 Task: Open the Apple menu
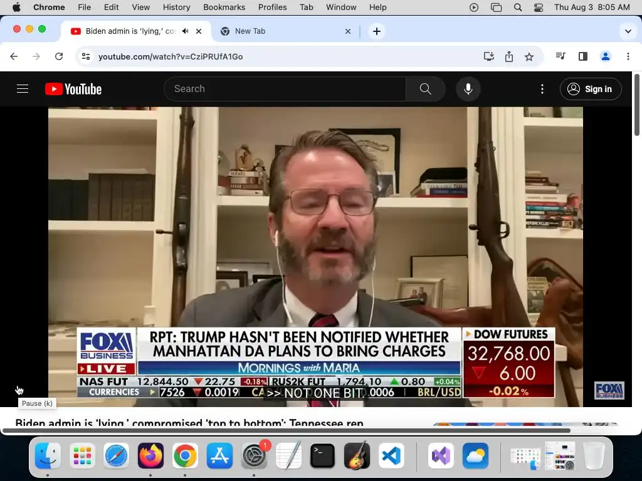tap(16, 8)
